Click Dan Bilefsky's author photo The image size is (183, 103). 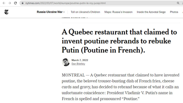coord(66,62)
